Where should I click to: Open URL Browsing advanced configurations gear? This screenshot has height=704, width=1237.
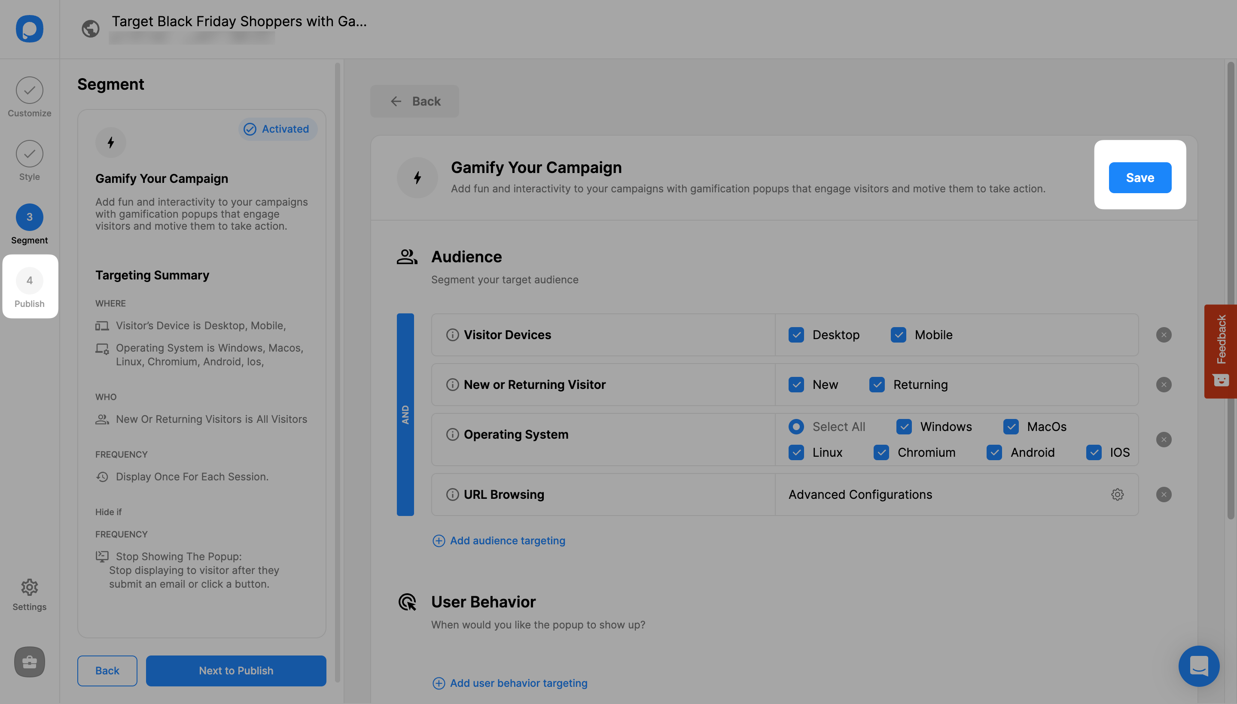coord(1117,495)
